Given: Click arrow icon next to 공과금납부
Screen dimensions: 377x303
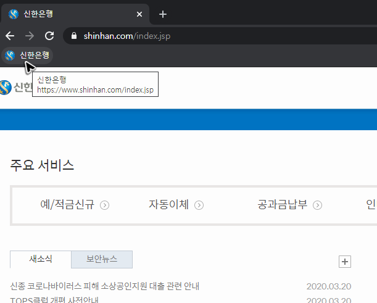Looking at the screenshot, I should [317, 205].
